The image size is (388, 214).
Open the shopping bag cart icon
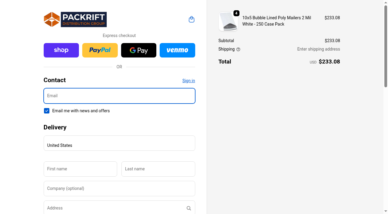click(192, 20)
